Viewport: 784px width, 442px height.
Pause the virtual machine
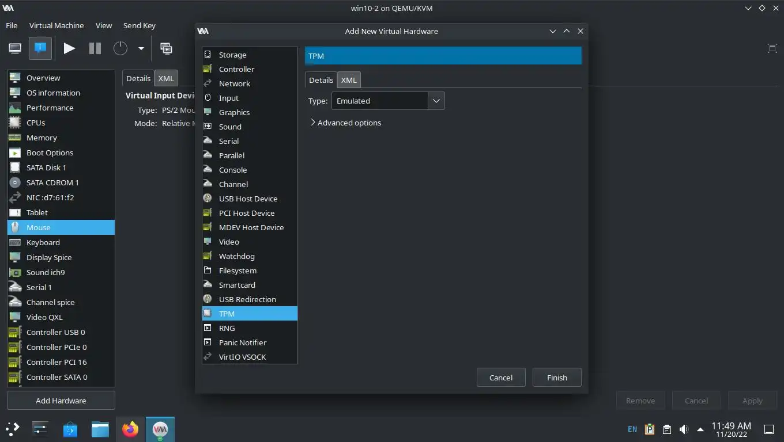95,48
